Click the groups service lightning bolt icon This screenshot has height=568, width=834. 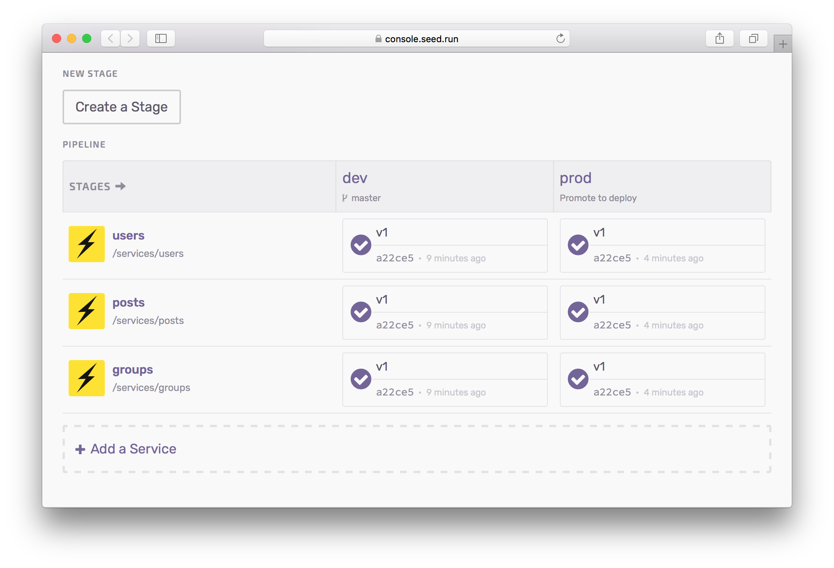86,378
